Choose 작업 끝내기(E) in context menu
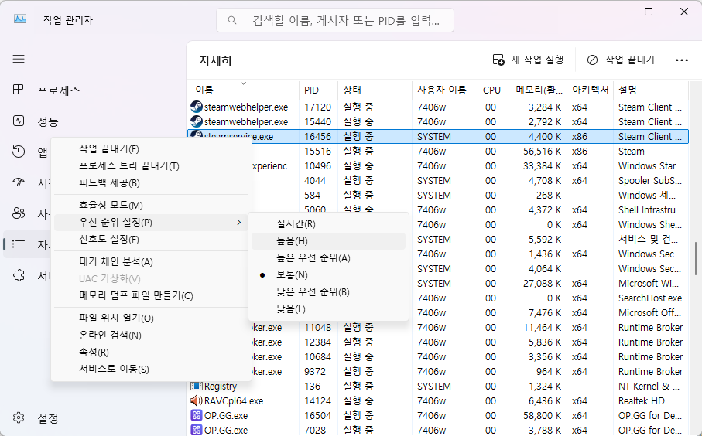Image resolution: width=702 pixels, height=436 pixels. click(x=152, y=149)
